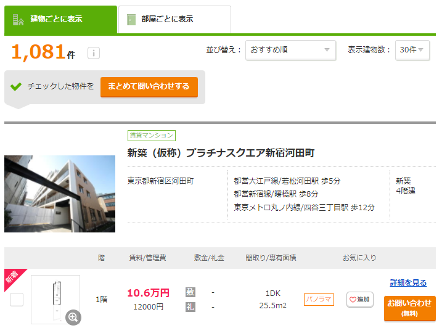Click station text 都営新宿線/曙橋駅 歩8分
The height and width of the screenshot is (328, 442).
pyautogui.click(x=276, y=194)
